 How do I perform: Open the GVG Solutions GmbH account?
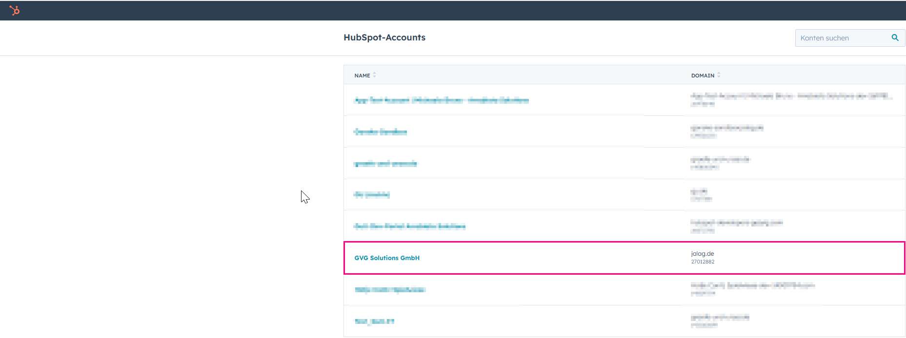(387, 258)
